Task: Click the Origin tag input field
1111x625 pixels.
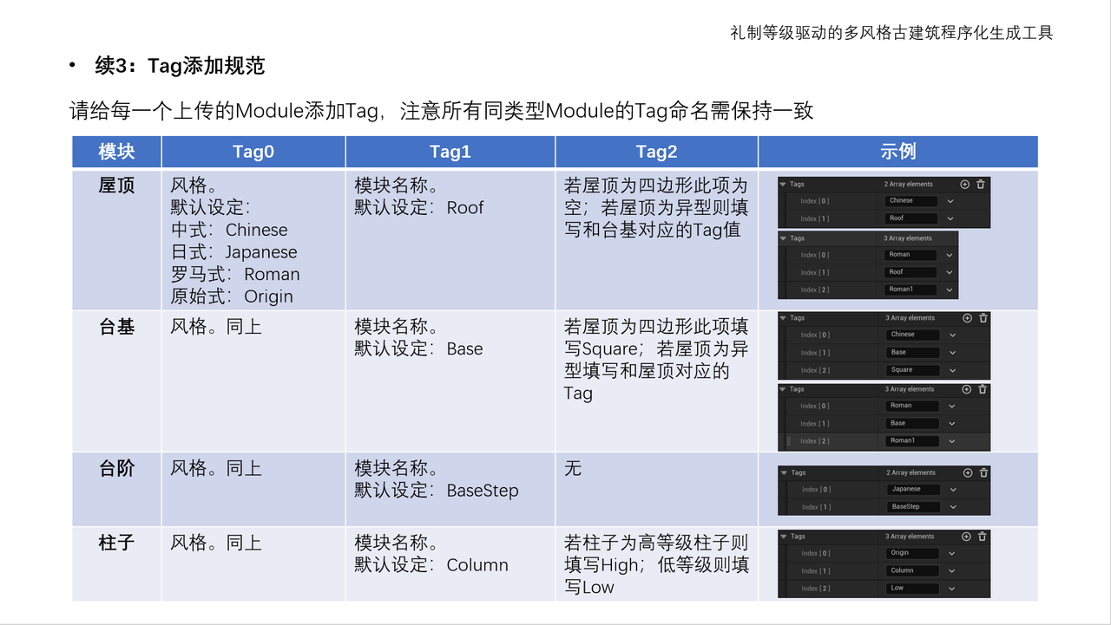Action: (913, 552)
